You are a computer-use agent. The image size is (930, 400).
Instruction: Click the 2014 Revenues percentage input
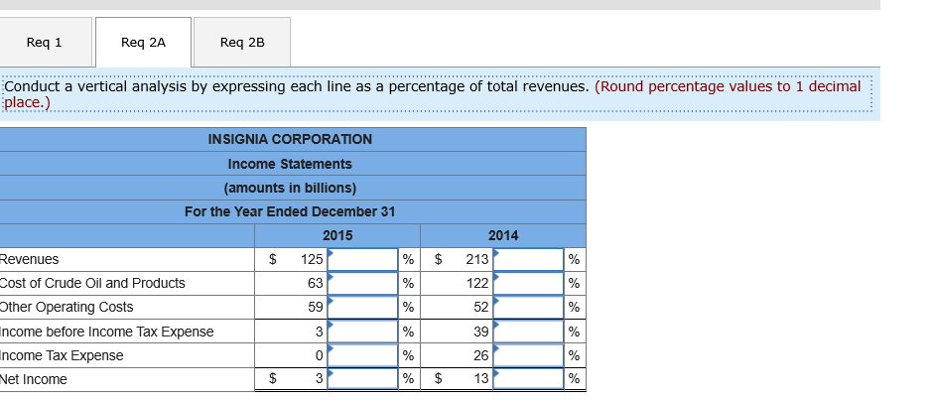528,259
